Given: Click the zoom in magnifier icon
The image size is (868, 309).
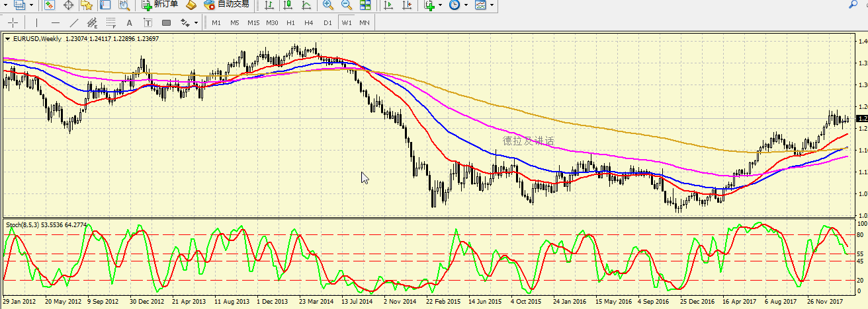Looking at the screenshot, I should [x=327, y=5].
